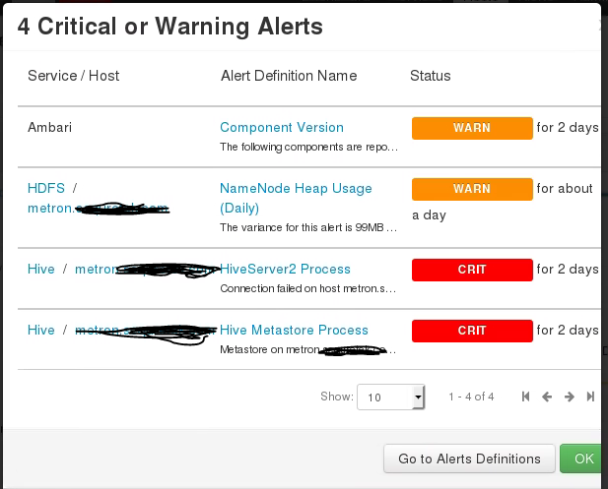Click the Go to Alerts Definitions button
This screenshot has width=608, height=489.
[x=469, y=458]
